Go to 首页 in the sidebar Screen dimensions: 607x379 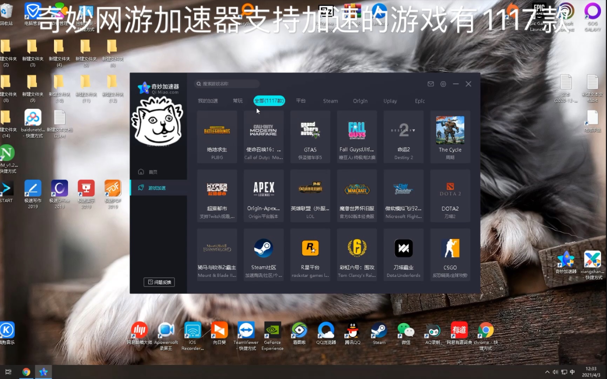click(x=159, y=172)
